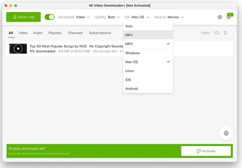Toggle the Smart Mode switch
The image size is (242, 168).
[x=50, y=17]
